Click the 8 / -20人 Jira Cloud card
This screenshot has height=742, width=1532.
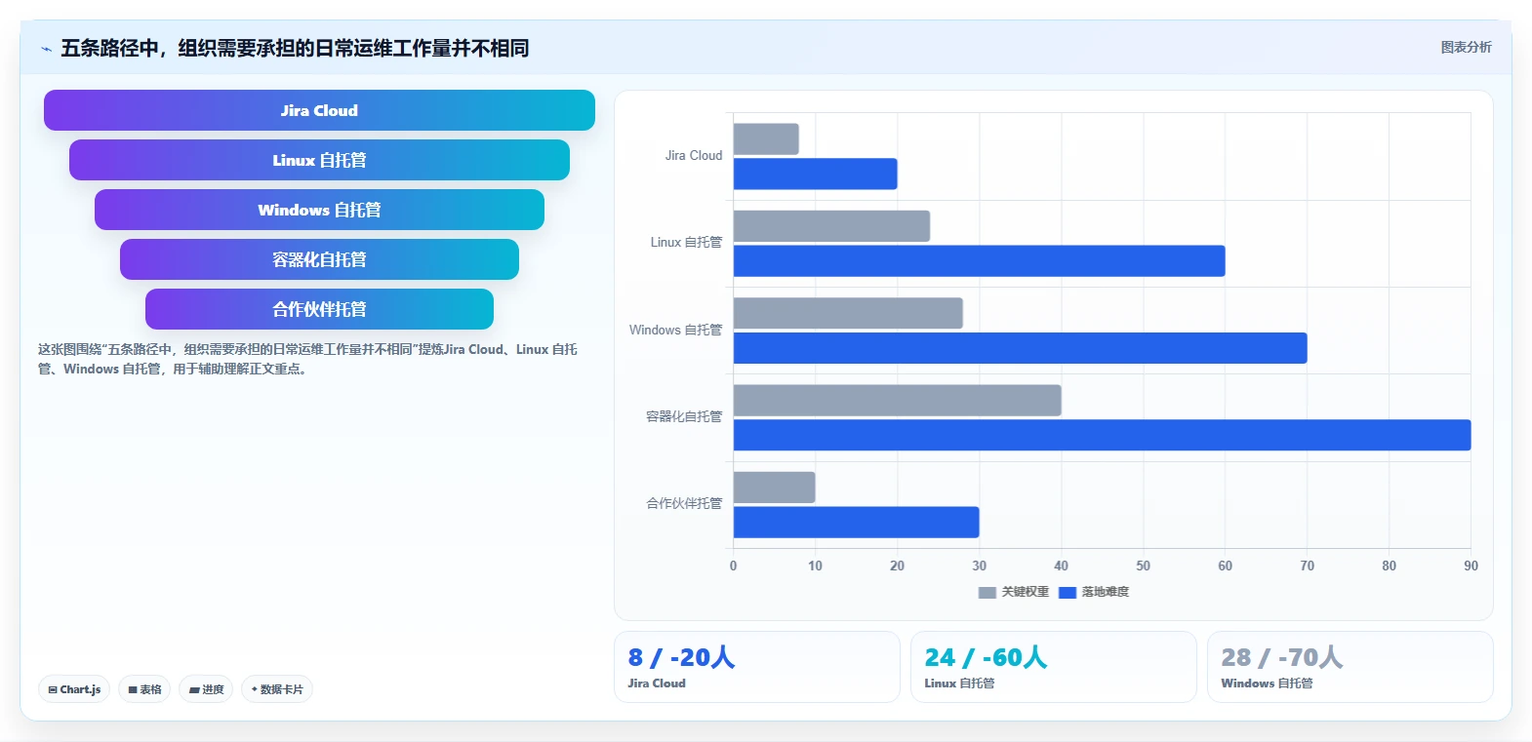tap(756, 667)
